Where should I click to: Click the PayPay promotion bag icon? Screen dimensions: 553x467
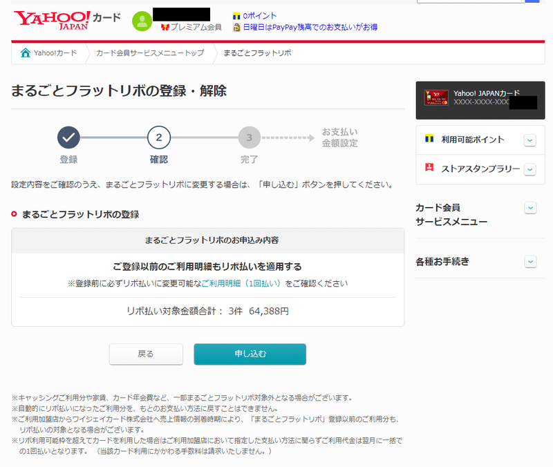pos(236,27)
